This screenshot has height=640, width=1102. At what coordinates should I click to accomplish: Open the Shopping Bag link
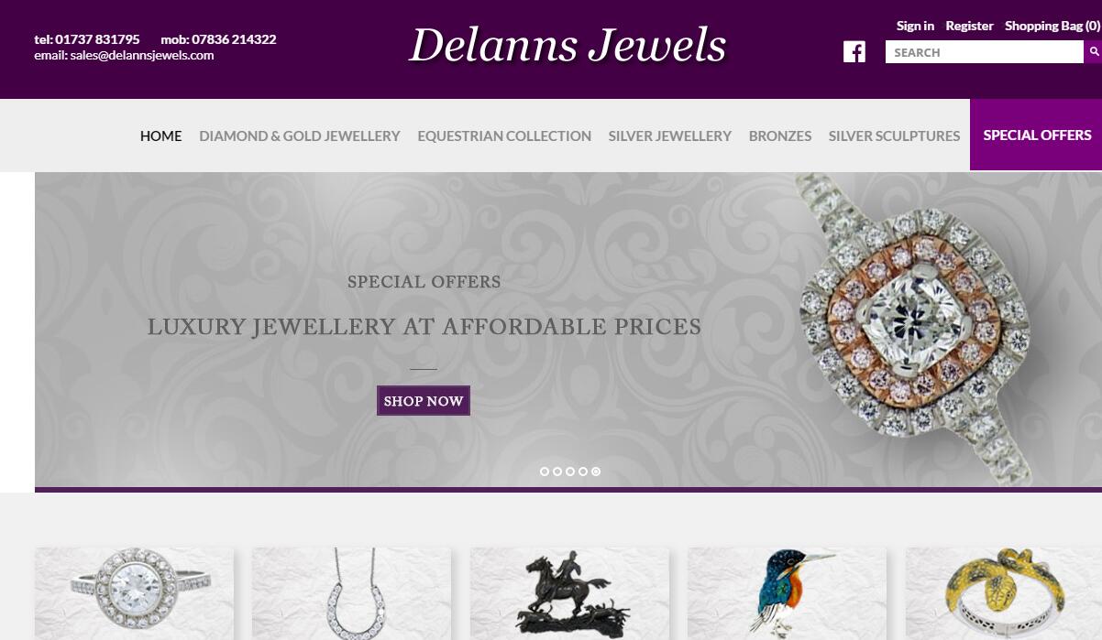tap(1052, 26)
